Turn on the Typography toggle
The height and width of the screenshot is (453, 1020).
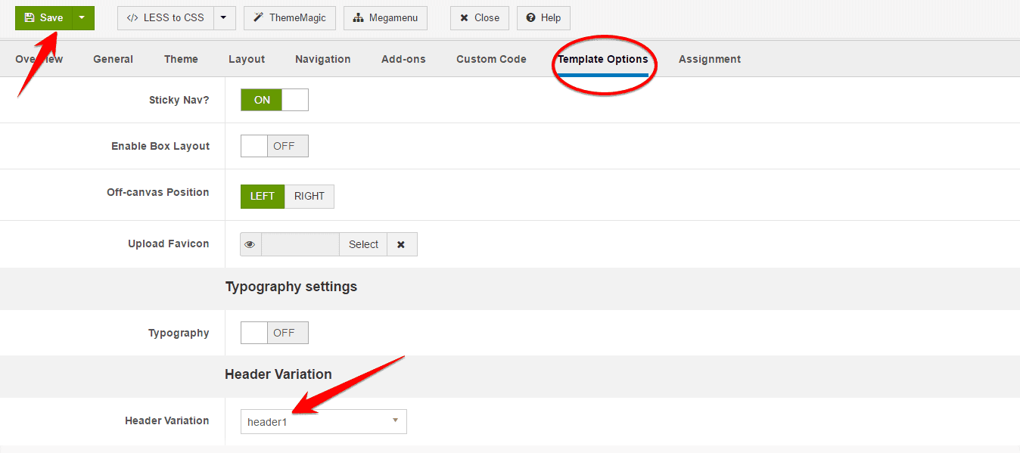pyautogui.click(x=274, y=333)
